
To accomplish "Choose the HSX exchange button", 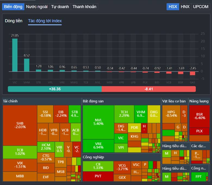I will pos(173,7).
